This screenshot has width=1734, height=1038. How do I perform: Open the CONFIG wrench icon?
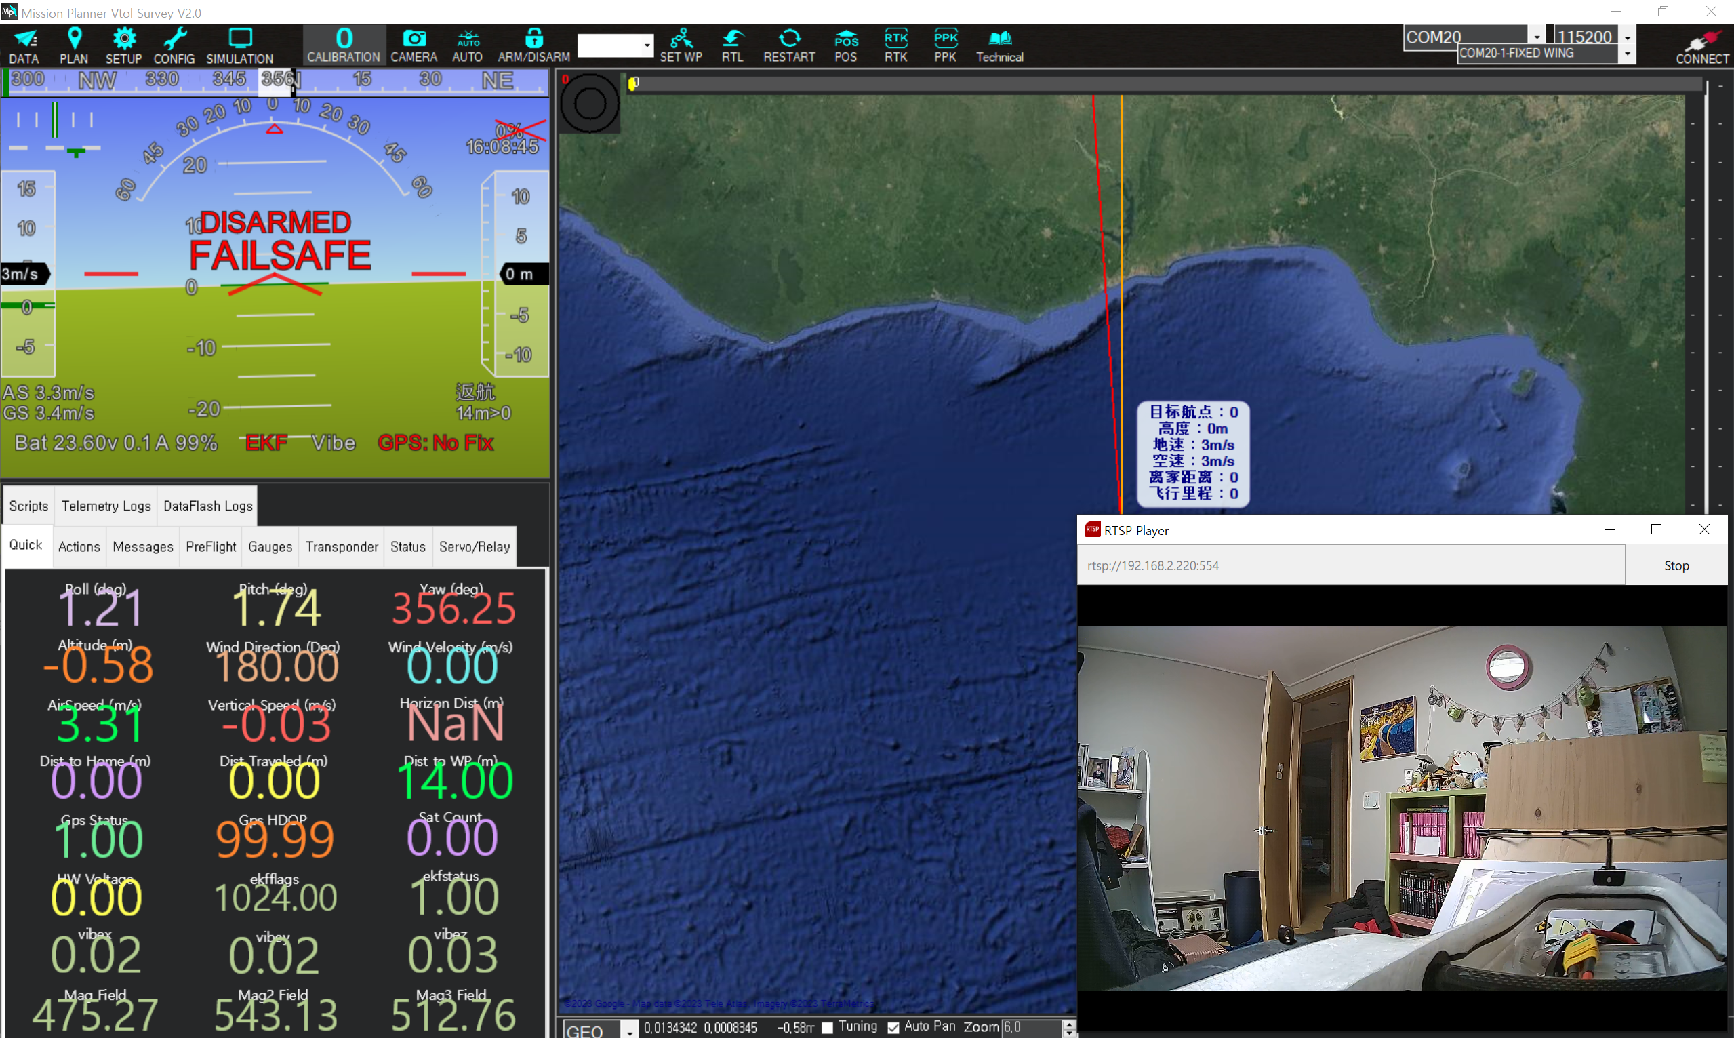pyautogui.click(x=174, y=39)
